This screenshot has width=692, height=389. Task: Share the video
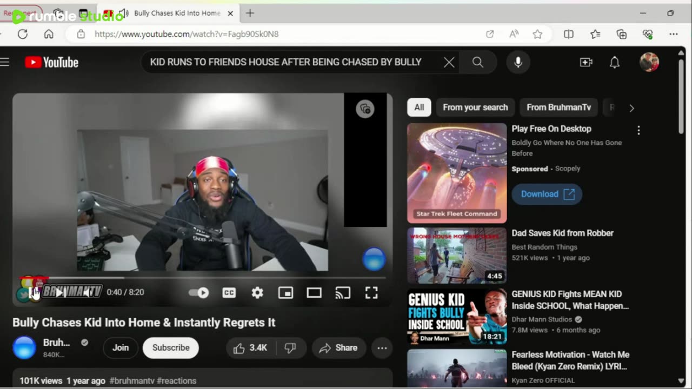[338, 348]
